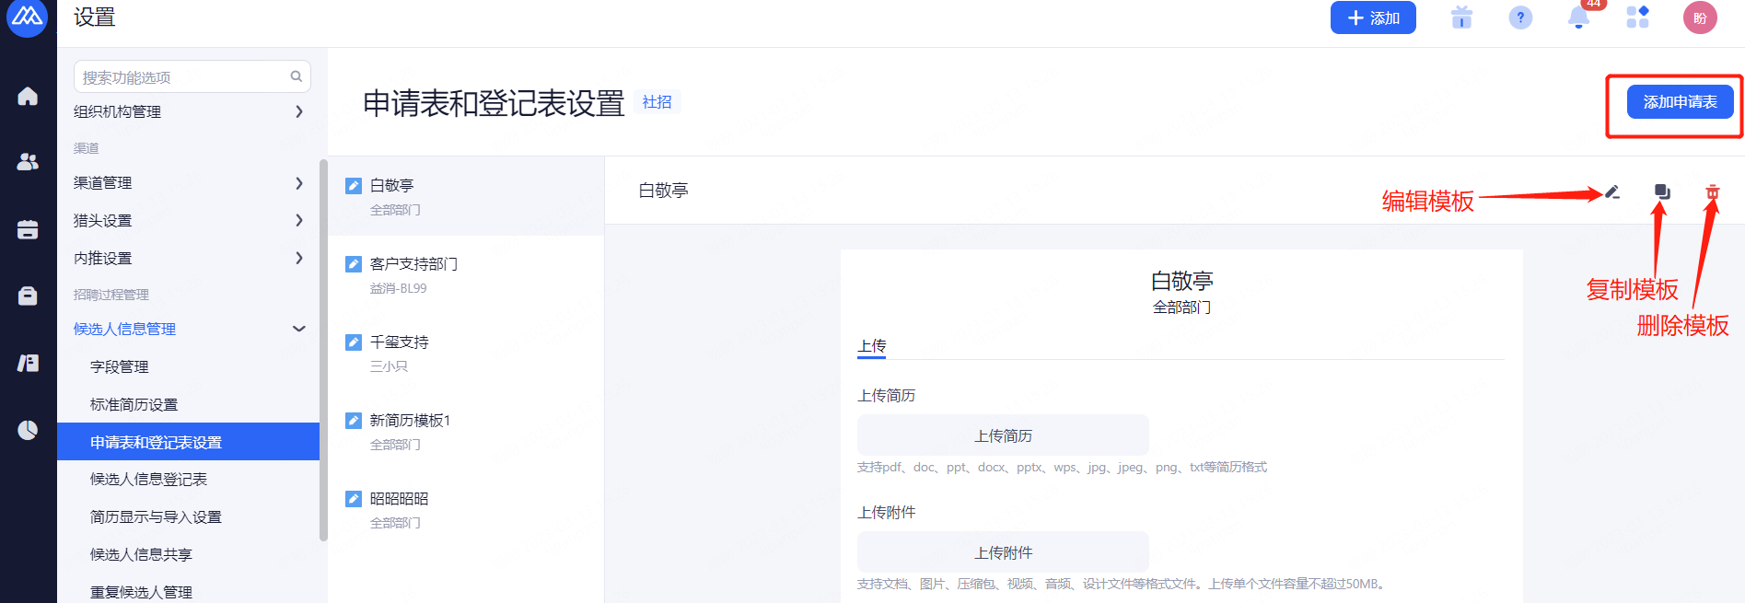Click the pencil edit template icon
The width and height of the screenshot is (1745, 603).
[1611, 192]
